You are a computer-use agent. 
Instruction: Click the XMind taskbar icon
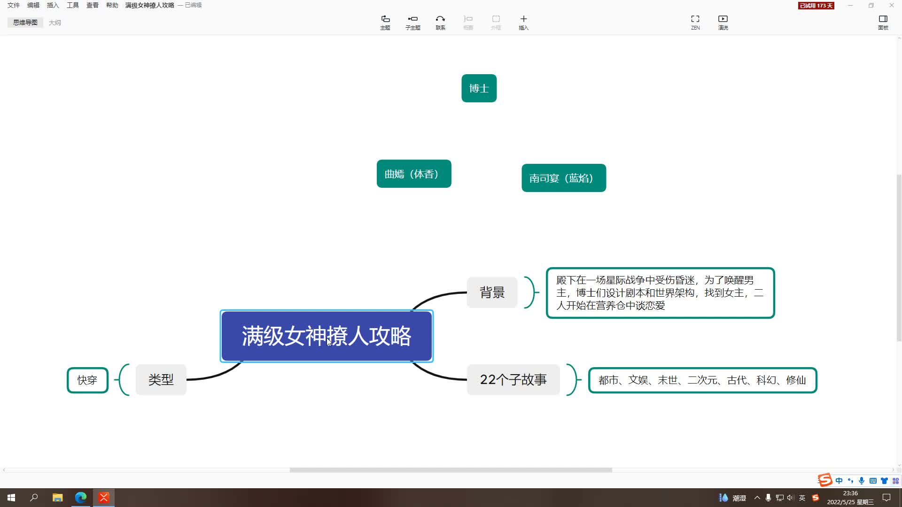(104, 498)
